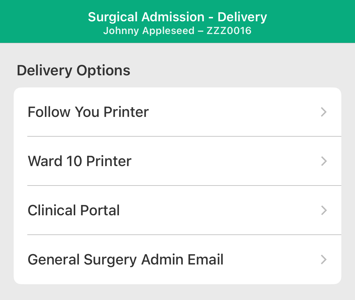Click the word Delivery in the header title

(x=242, y=17)
